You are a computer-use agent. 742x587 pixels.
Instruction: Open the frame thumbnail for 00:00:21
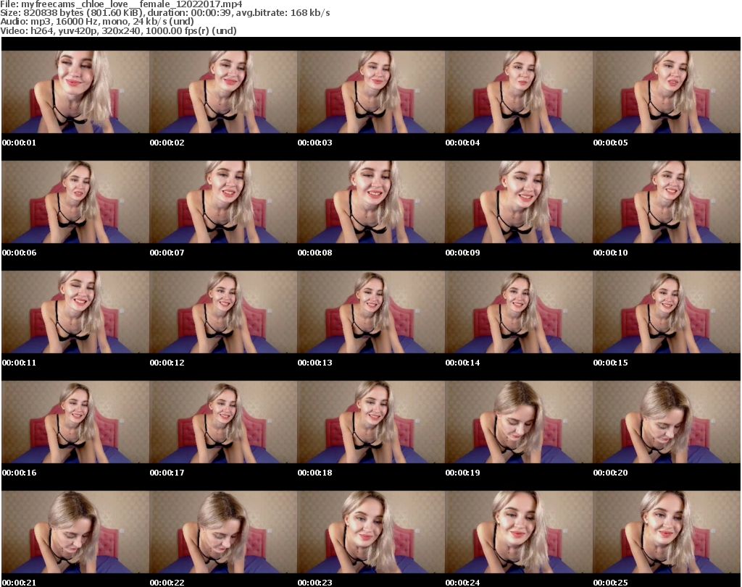tap(75, 532)
